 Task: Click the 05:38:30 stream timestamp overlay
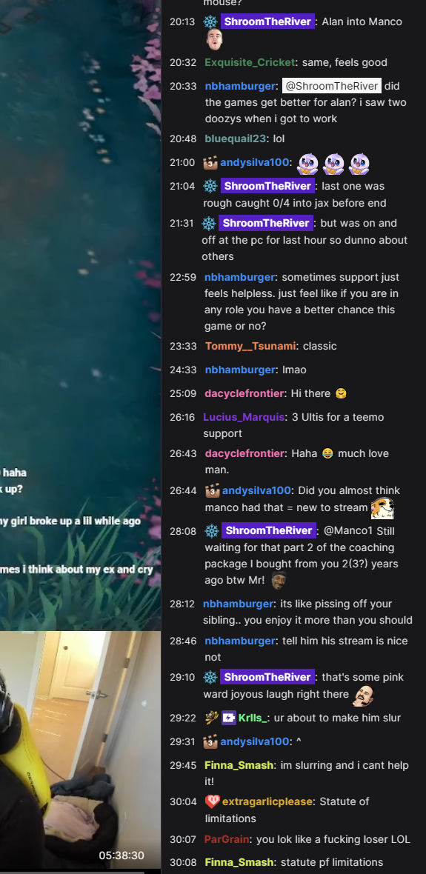122,855
